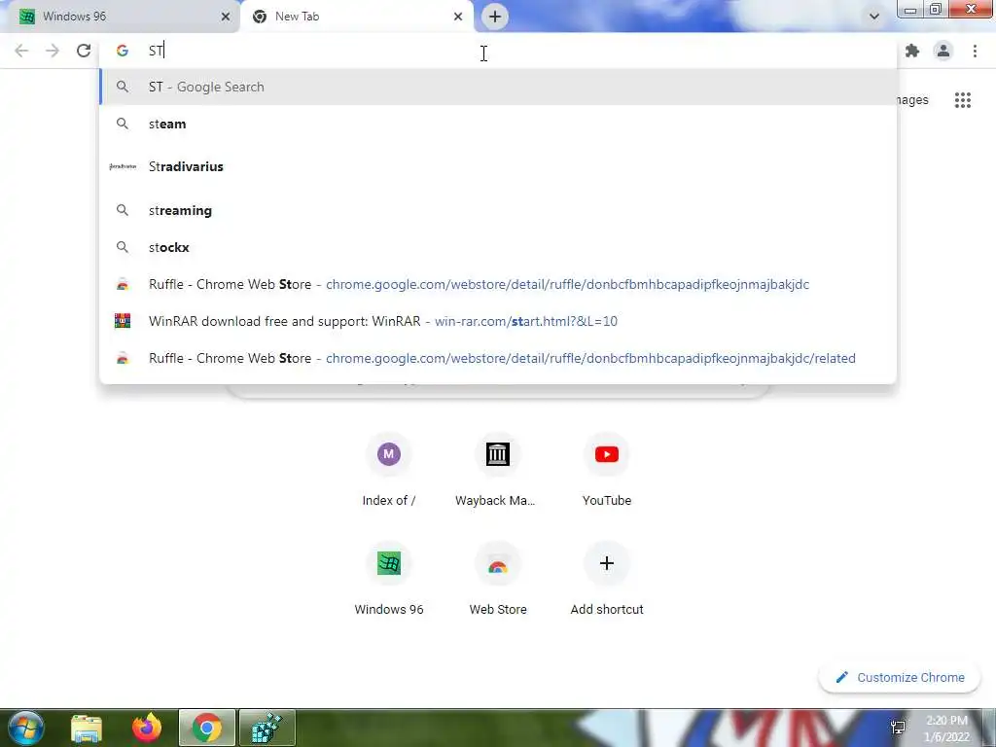Open the Extensions puzzle icon

coord(912,51)
